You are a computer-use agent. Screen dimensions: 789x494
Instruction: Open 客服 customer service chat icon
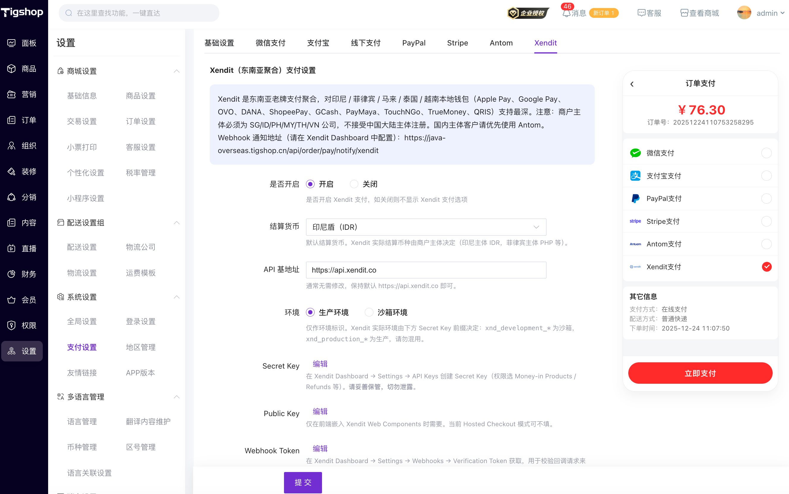(x=641, y=13)
